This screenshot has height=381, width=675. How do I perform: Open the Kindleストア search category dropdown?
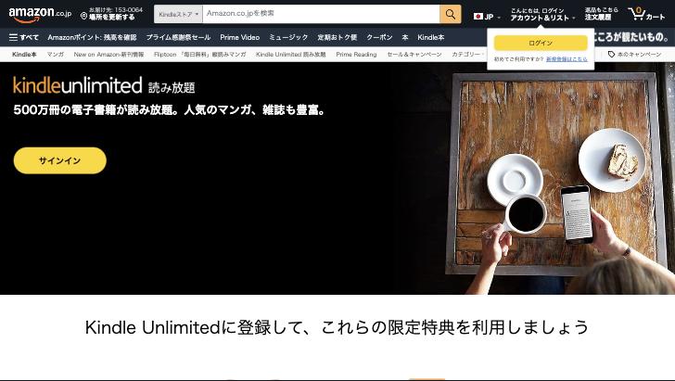click(179, 14)
